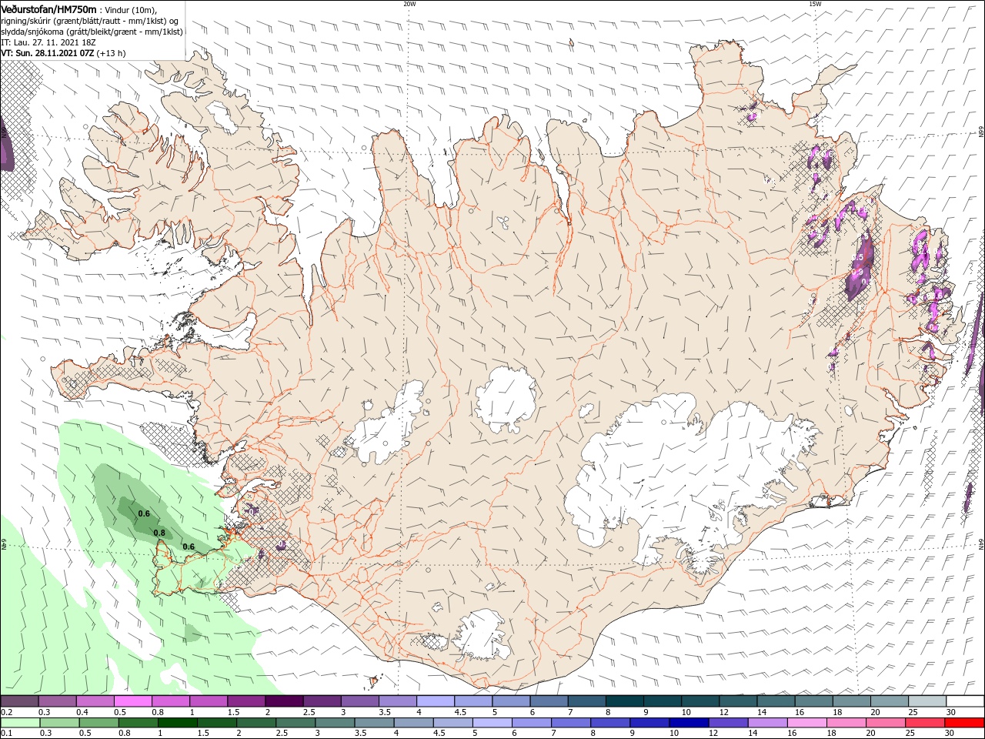Click the Hofsjökull glacier in central Iceland

(506, 398)
